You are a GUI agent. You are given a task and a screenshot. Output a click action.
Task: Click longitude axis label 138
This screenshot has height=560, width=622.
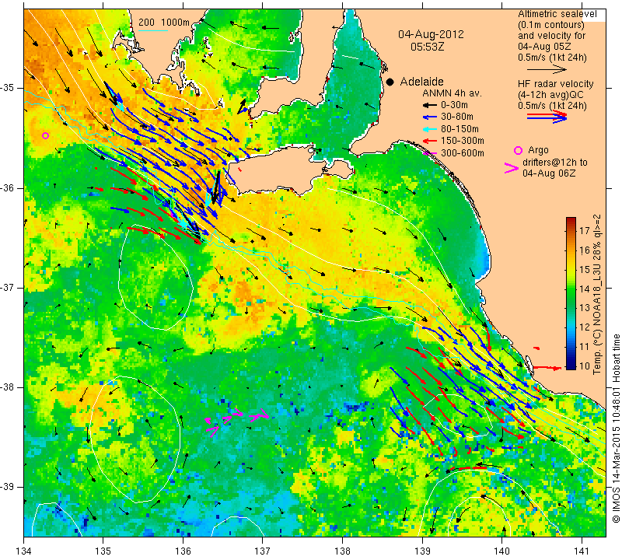342,551
